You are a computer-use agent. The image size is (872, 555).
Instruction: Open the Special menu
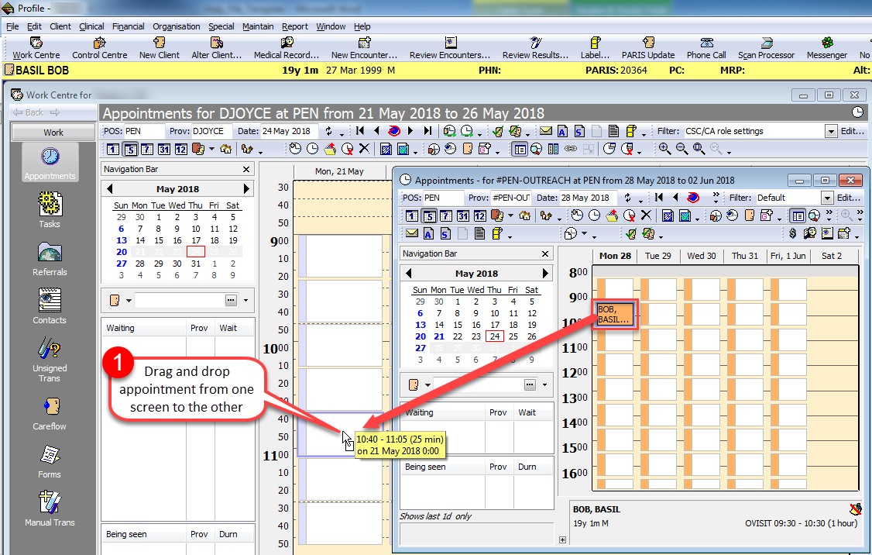point(221,26)
